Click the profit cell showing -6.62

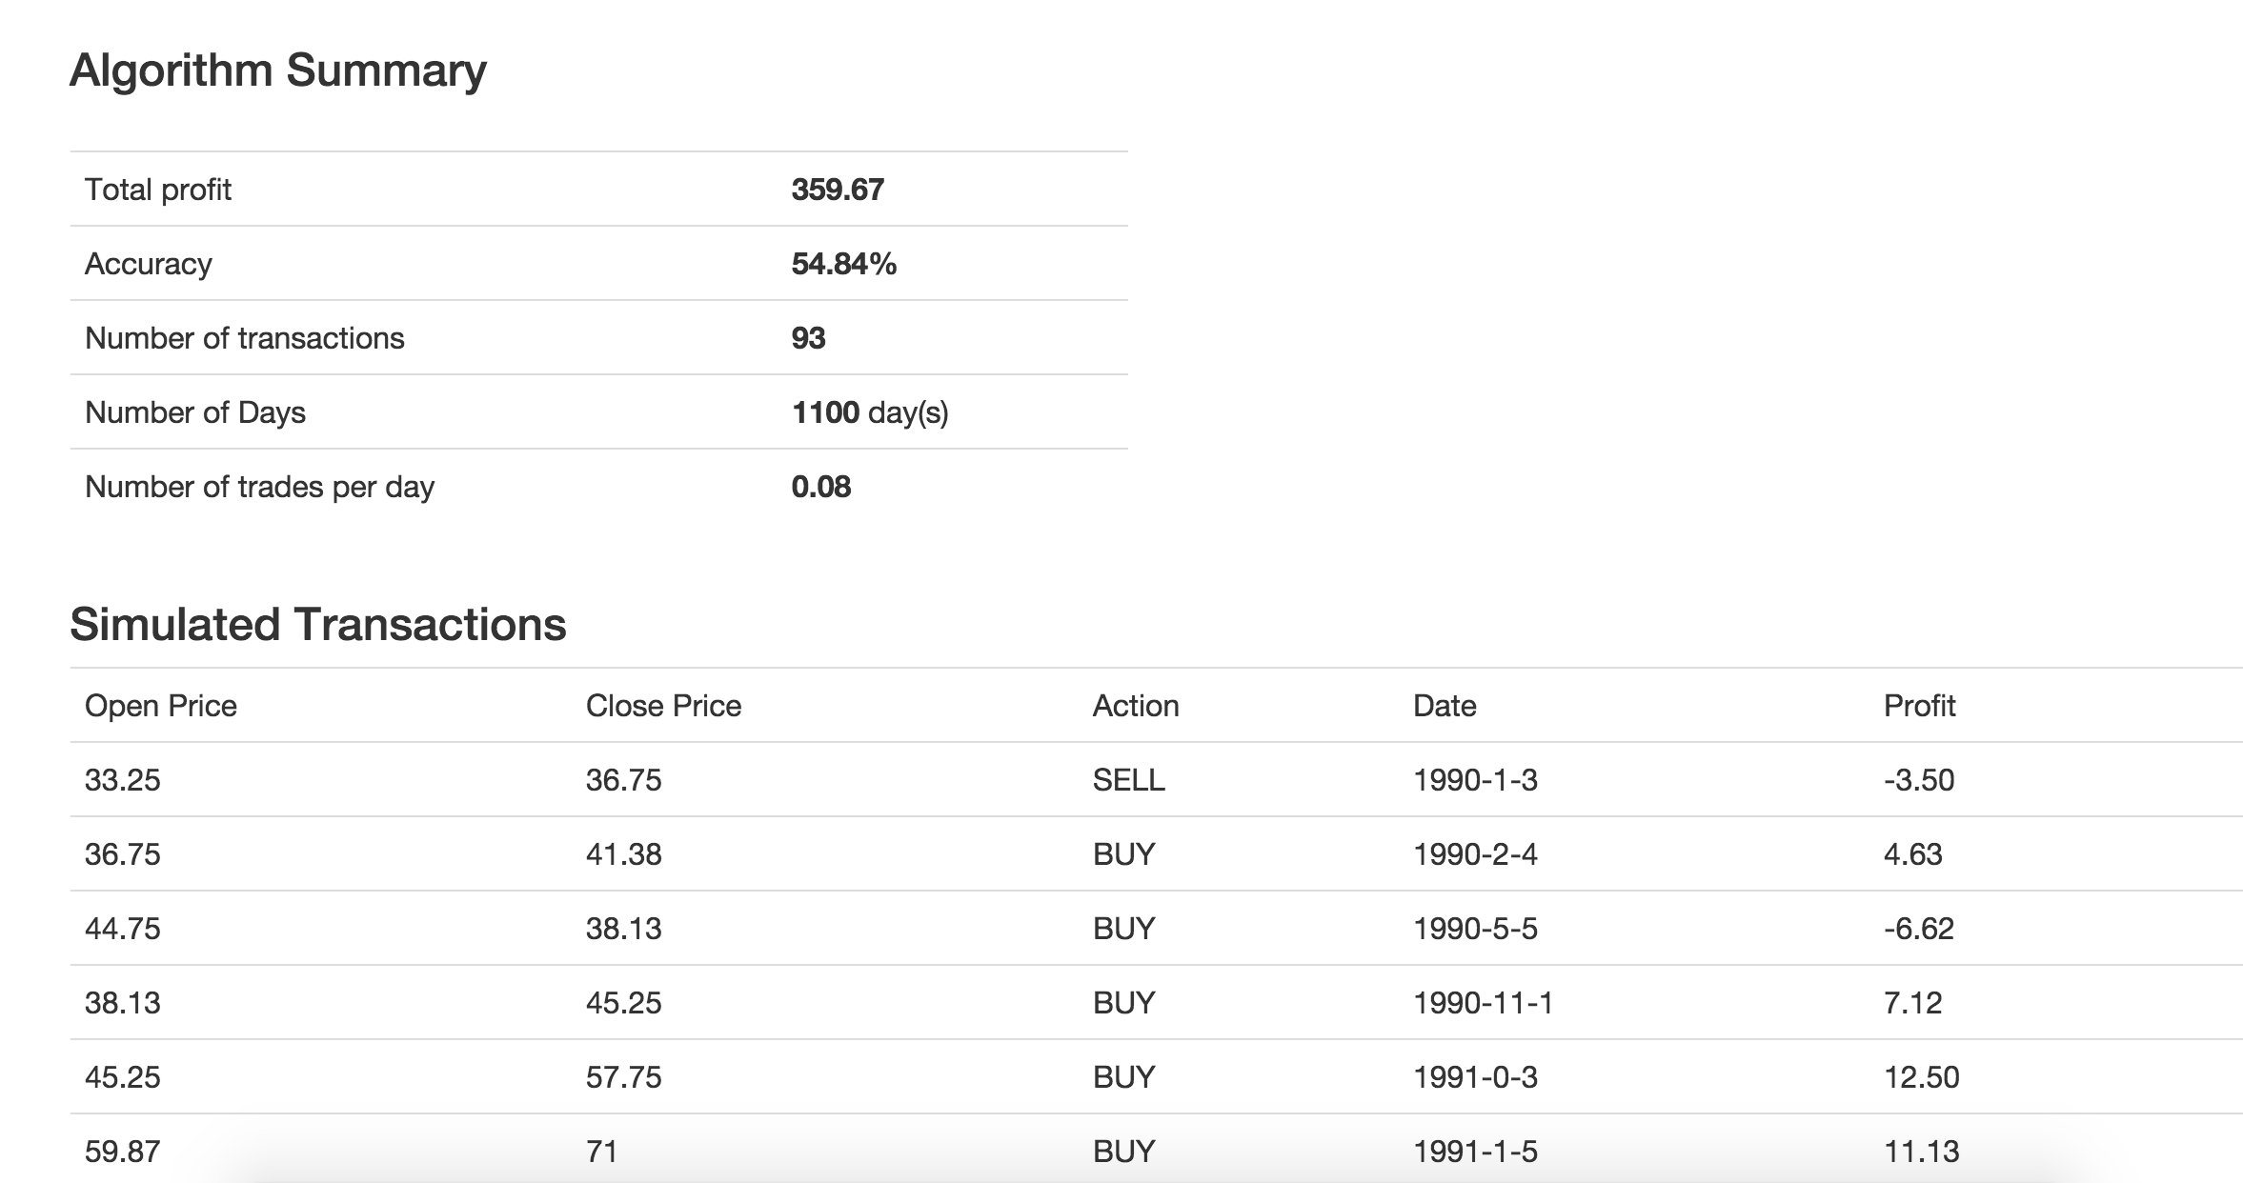(1918, 929)
